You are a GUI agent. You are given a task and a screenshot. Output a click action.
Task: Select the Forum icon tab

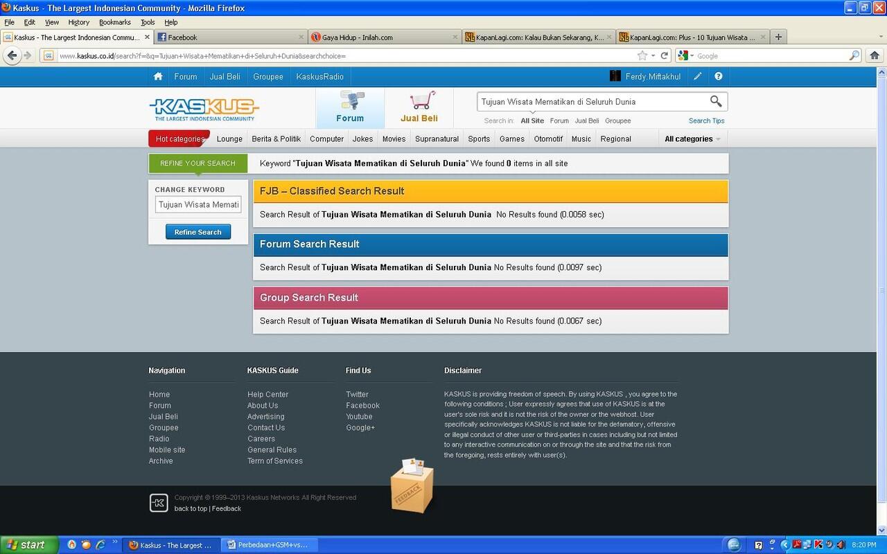tap(351, 107)
